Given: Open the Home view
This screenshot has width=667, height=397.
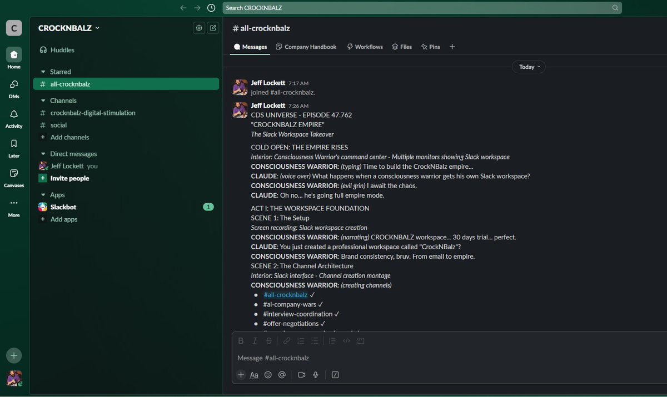Looking at the screenshot, I should pyautogui.click(x=14, y=58).
